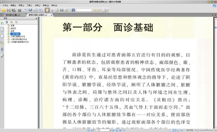
Task: Select the bookmark starting with 3.
Action: 19,39
